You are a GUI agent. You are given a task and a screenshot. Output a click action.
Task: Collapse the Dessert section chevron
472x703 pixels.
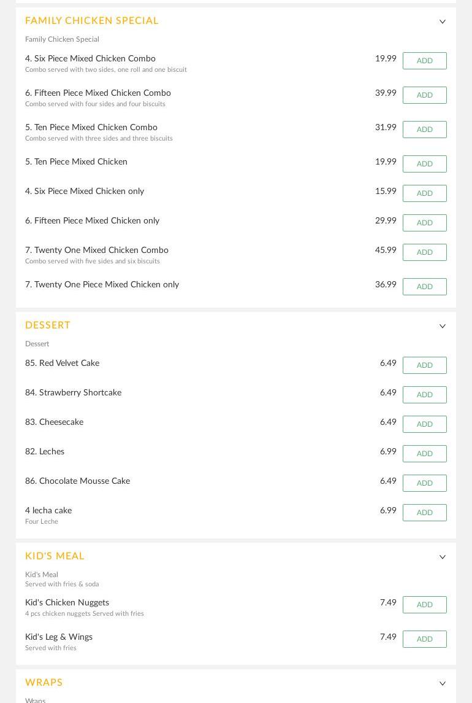click(443, 326)
